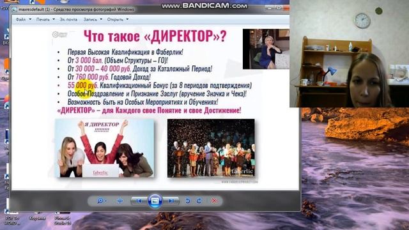
Task: Delete the photo with the red X
Action: tap(214, 201)
